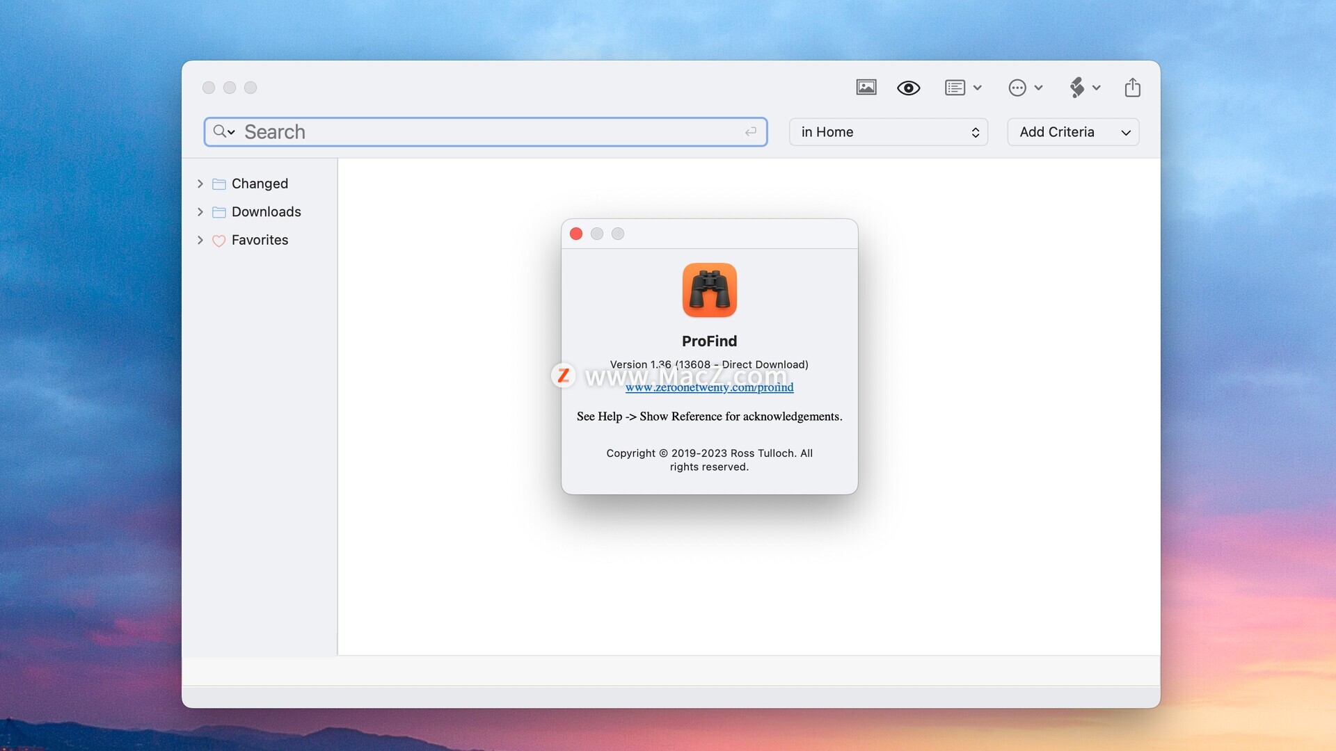This screenshot has height=751, width=1336.
Task: Select Downloads in the sidebar
Action: 266,212
